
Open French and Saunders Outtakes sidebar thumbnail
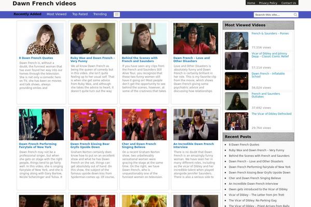pyautogui.click(x=236, y=101)
